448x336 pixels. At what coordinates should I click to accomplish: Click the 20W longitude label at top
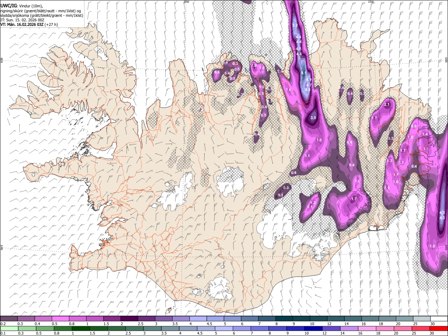click(186, 2)
